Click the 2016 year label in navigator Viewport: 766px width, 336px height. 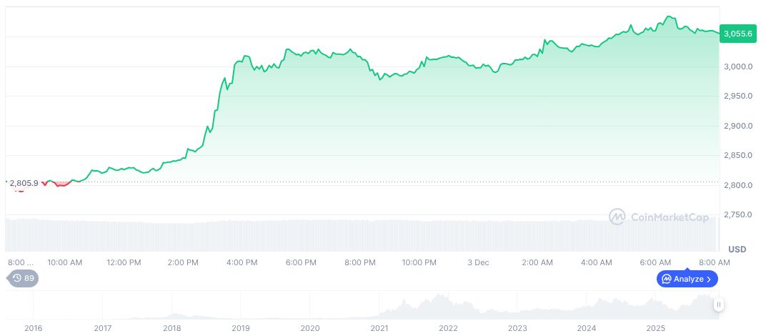coord(33,328)
